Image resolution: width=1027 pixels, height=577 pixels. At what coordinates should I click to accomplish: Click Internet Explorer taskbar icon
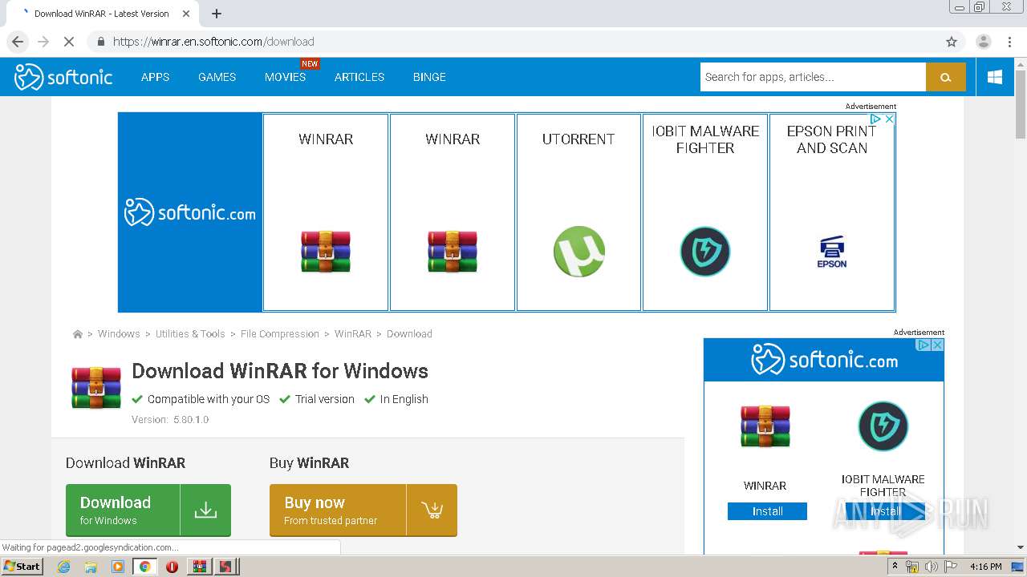(63, 567)
